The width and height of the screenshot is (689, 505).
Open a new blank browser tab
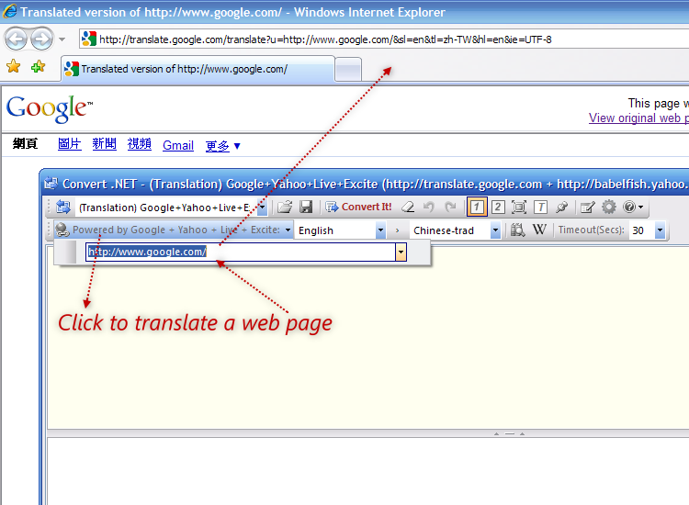[348, 70]
